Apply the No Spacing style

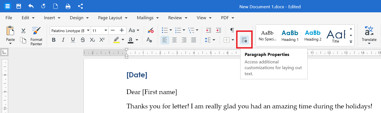coord(267,36)
